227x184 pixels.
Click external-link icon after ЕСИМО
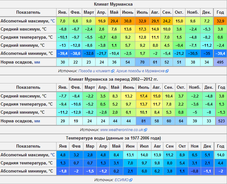point(131,180)
